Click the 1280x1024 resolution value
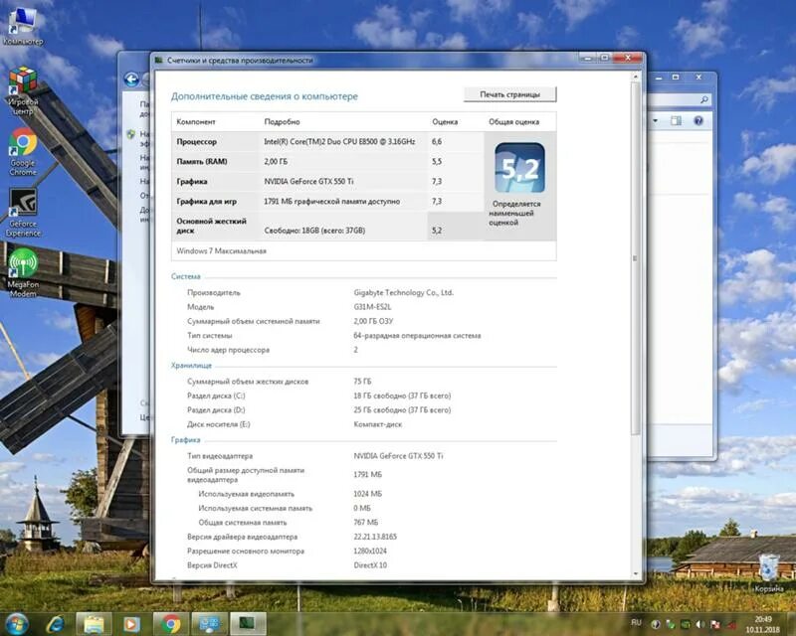Viewport: 796px width, 636px height. [x=369, y=551]
